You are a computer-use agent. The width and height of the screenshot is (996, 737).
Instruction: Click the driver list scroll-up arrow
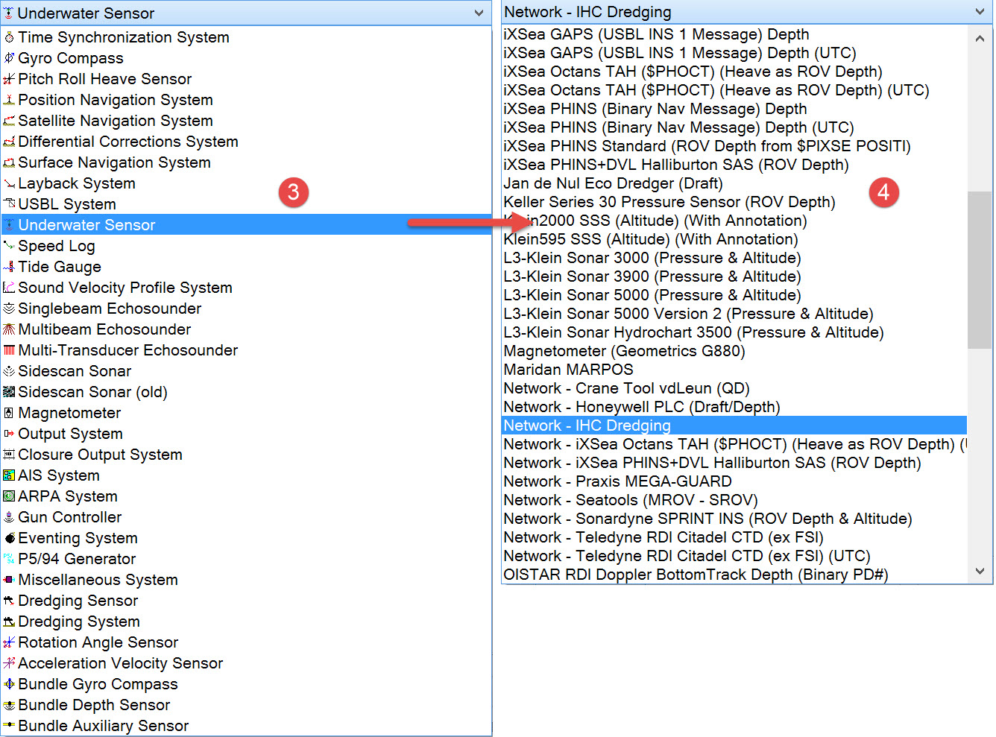coord(980,39)
